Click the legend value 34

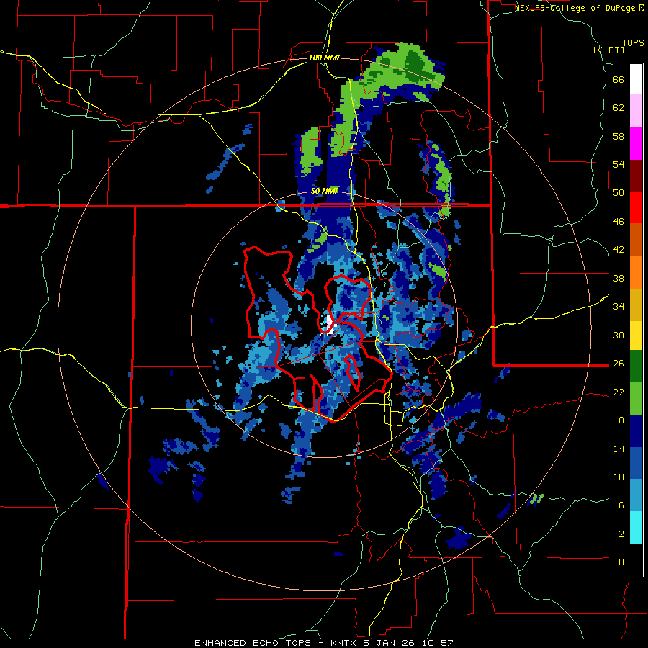[x=618, y=307]
